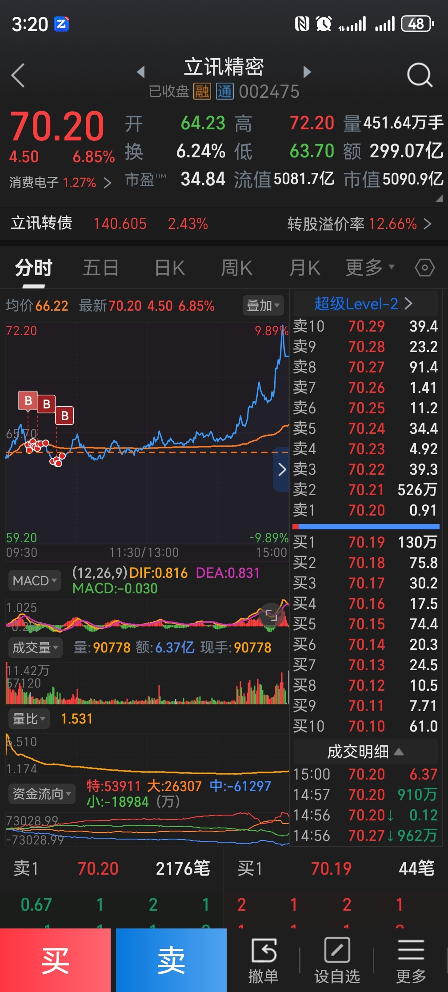Tap the 15:00 trade detail row
448x992 pixels.
click(366, 774)
